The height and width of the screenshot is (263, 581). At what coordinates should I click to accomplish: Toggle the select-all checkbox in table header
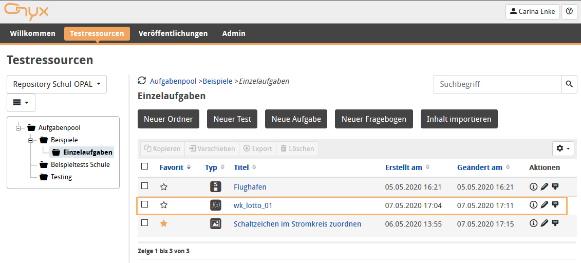coord(145,166)
